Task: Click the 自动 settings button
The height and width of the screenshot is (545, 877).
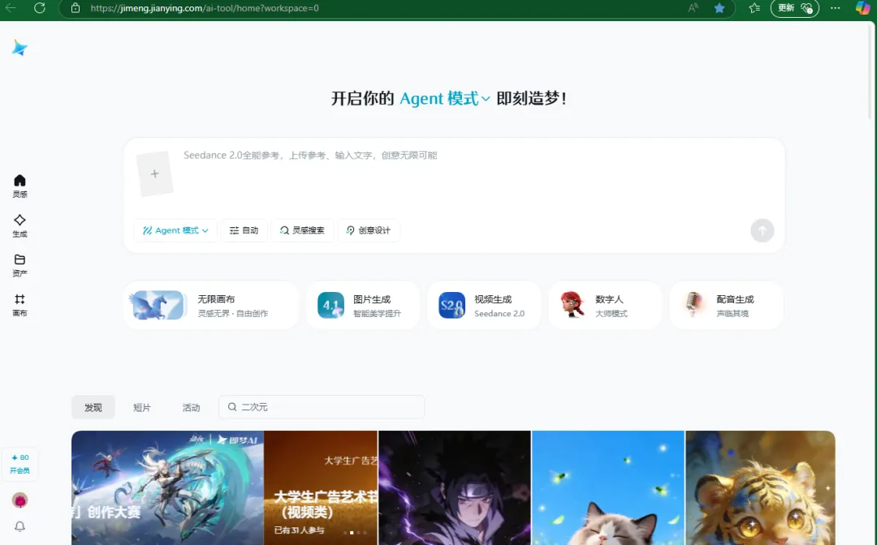Action: coord(244,230)
